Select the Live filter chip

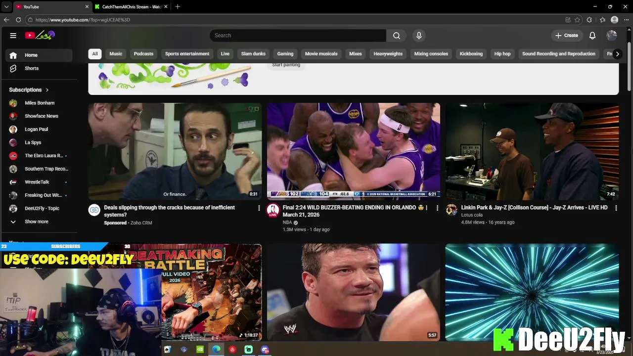click(x=225, y=54)
